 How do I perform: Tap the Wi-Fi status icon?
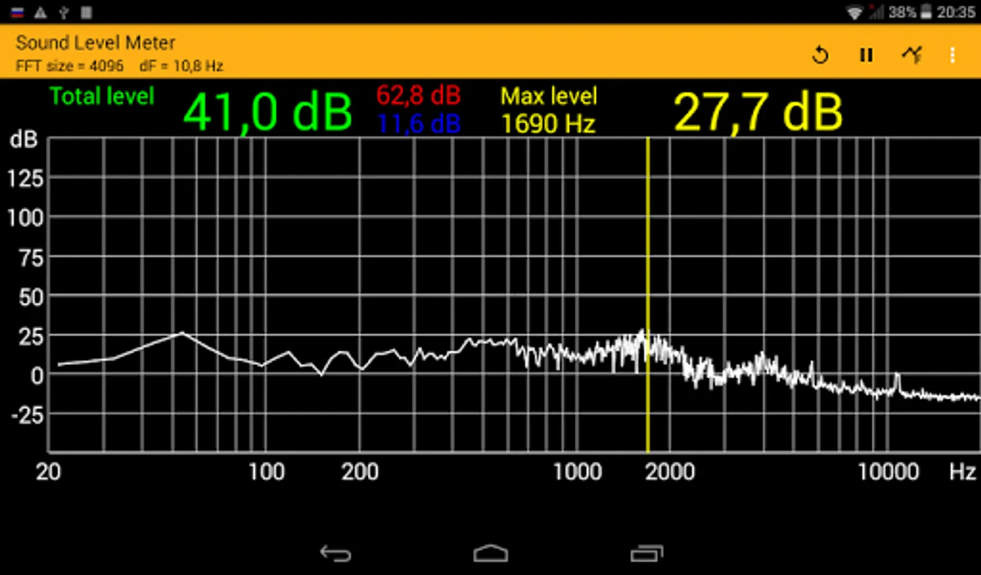(x=855, y=12)
